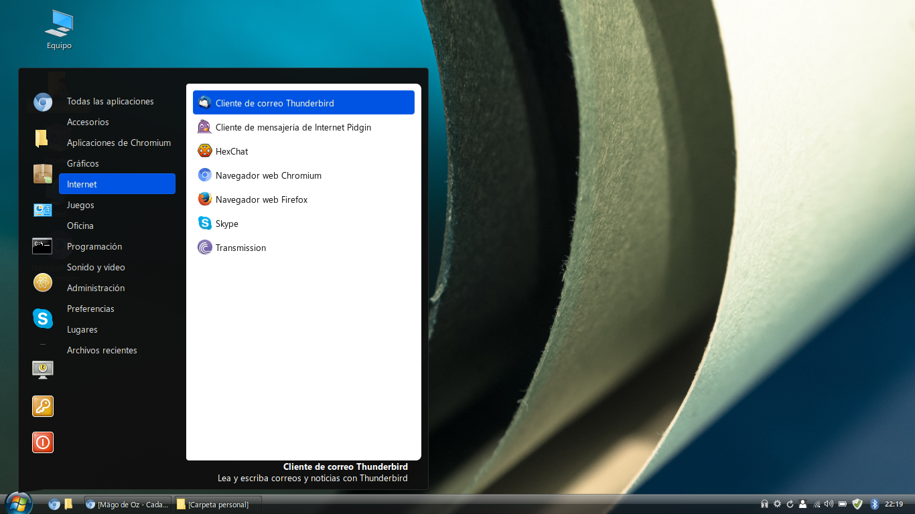915x514 pixels.
Task: Click the user account tray icon
Action: [x=802, y=504]
